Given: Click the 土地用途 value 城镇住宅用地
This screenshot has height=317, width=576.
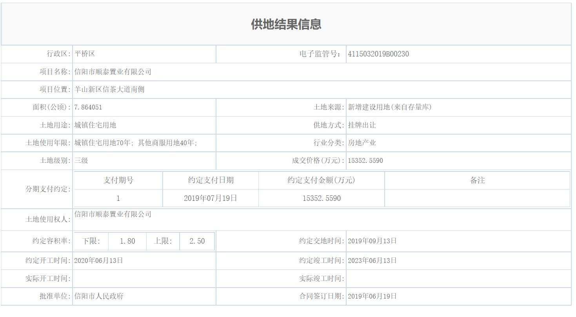Looking at the screenshot, I should [x=95, y=125].
